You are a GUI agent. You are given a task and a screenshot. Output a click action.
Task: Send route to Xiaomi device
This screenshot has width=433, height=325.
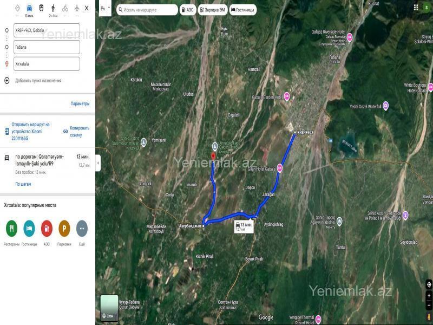[x=30, y=132]
